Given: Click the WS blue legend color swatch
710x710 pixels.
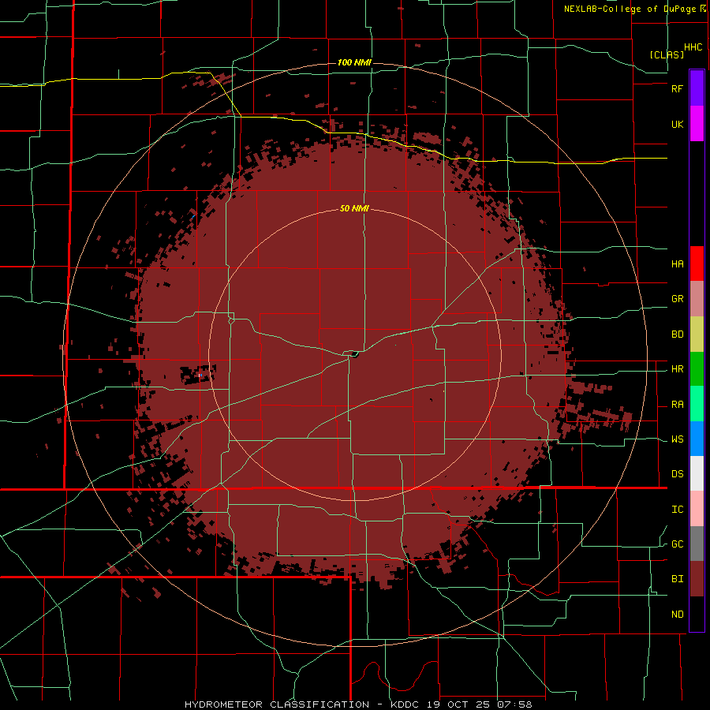Looking at the screenshot, I should click(697, 439).
